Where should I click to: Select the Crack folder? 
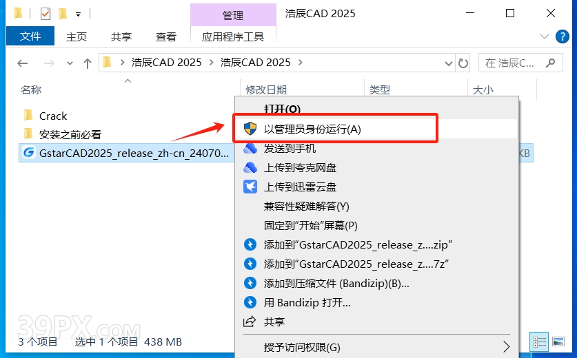pyautogui.click(x=53, y=116)
